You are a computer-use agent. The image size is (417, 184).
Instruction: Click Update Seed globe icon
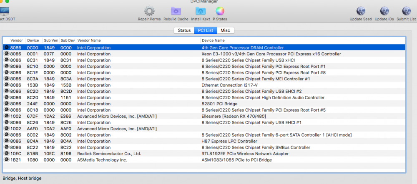361,11
